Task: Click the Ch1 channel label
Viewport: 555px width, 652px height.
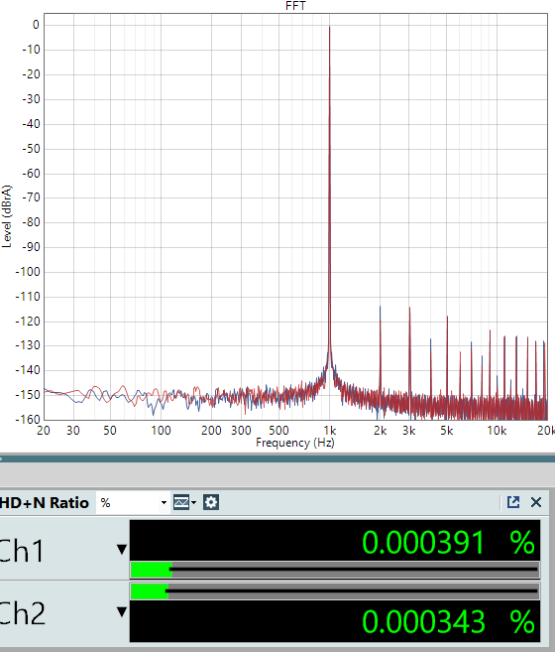Action: tap(22, 552)
